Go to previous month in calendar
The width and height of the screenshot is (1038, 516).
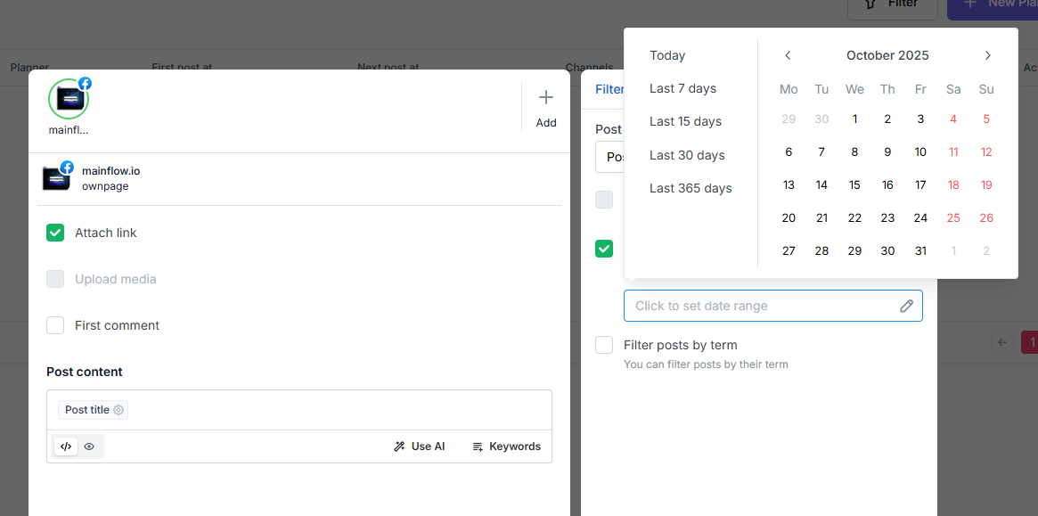[788, 55]
